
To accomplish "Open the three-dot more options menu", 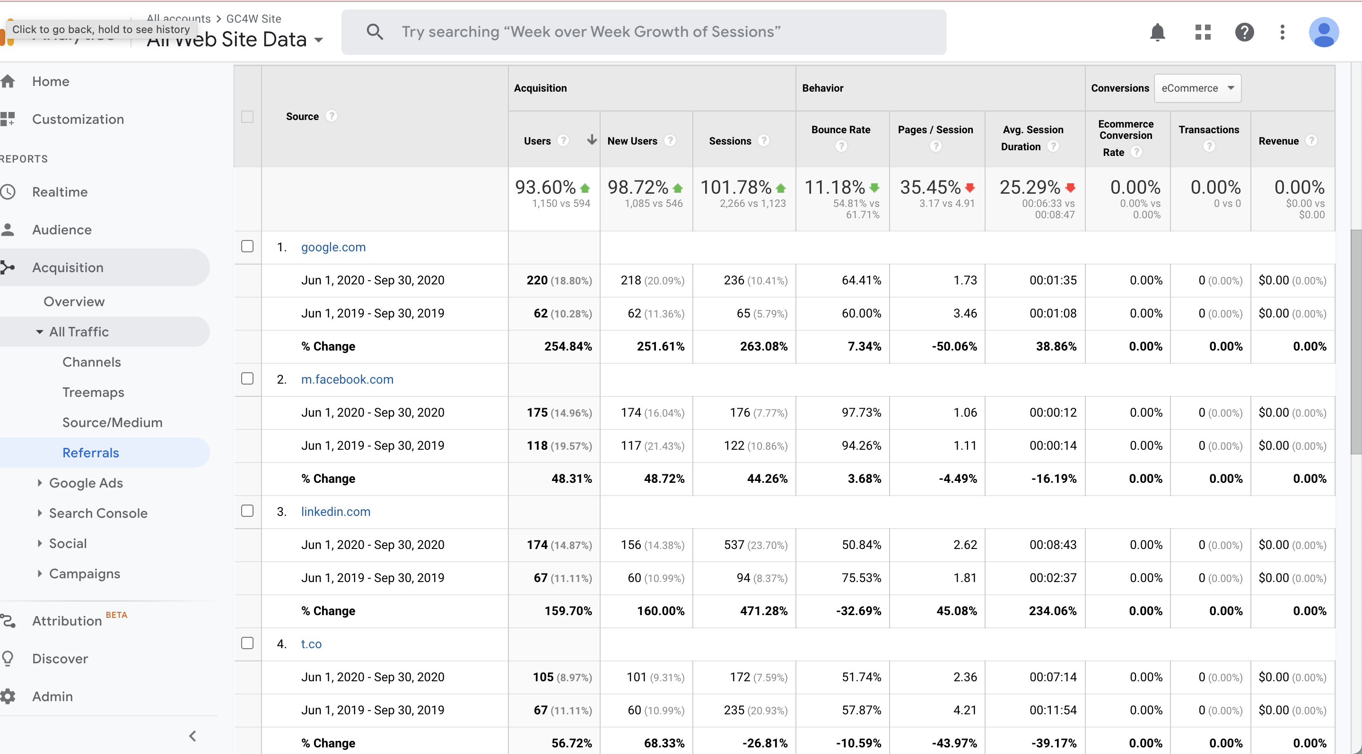I will (1282, 32).
